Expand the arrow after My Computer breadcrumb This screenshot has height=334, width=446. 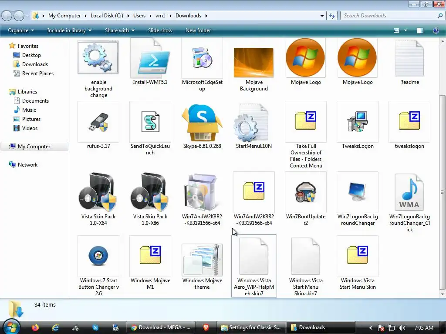coord(85,16)
